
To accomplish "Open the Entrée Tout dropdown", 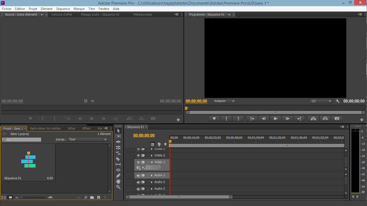I will [88, 140].
